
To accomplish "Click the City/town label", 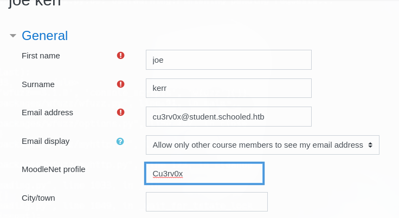I will [38, 198].
